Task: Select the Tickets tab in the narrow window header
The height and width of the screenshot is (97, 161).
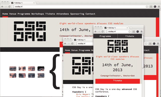Action: pyautogui.click(x=130, y=36)
